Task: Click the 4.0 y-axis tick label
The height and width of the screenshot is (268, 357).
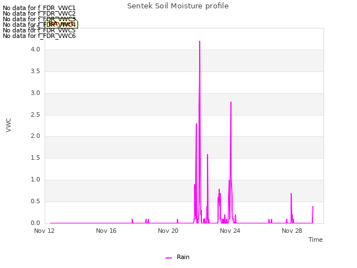Action: tap(36, 50)
